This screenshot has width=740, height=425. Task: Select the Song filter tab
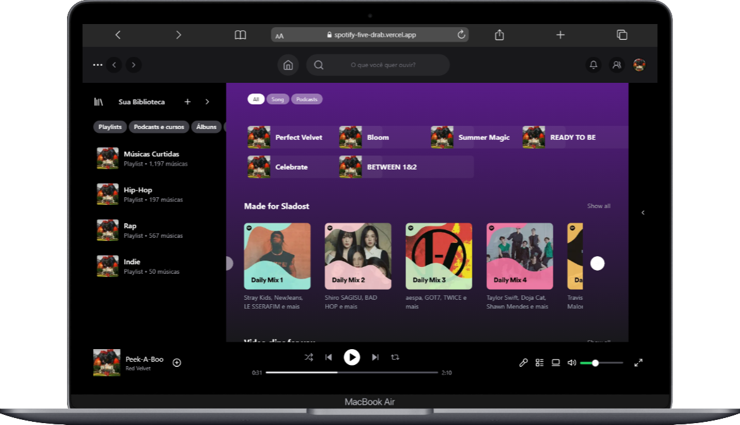click(278, 99)
